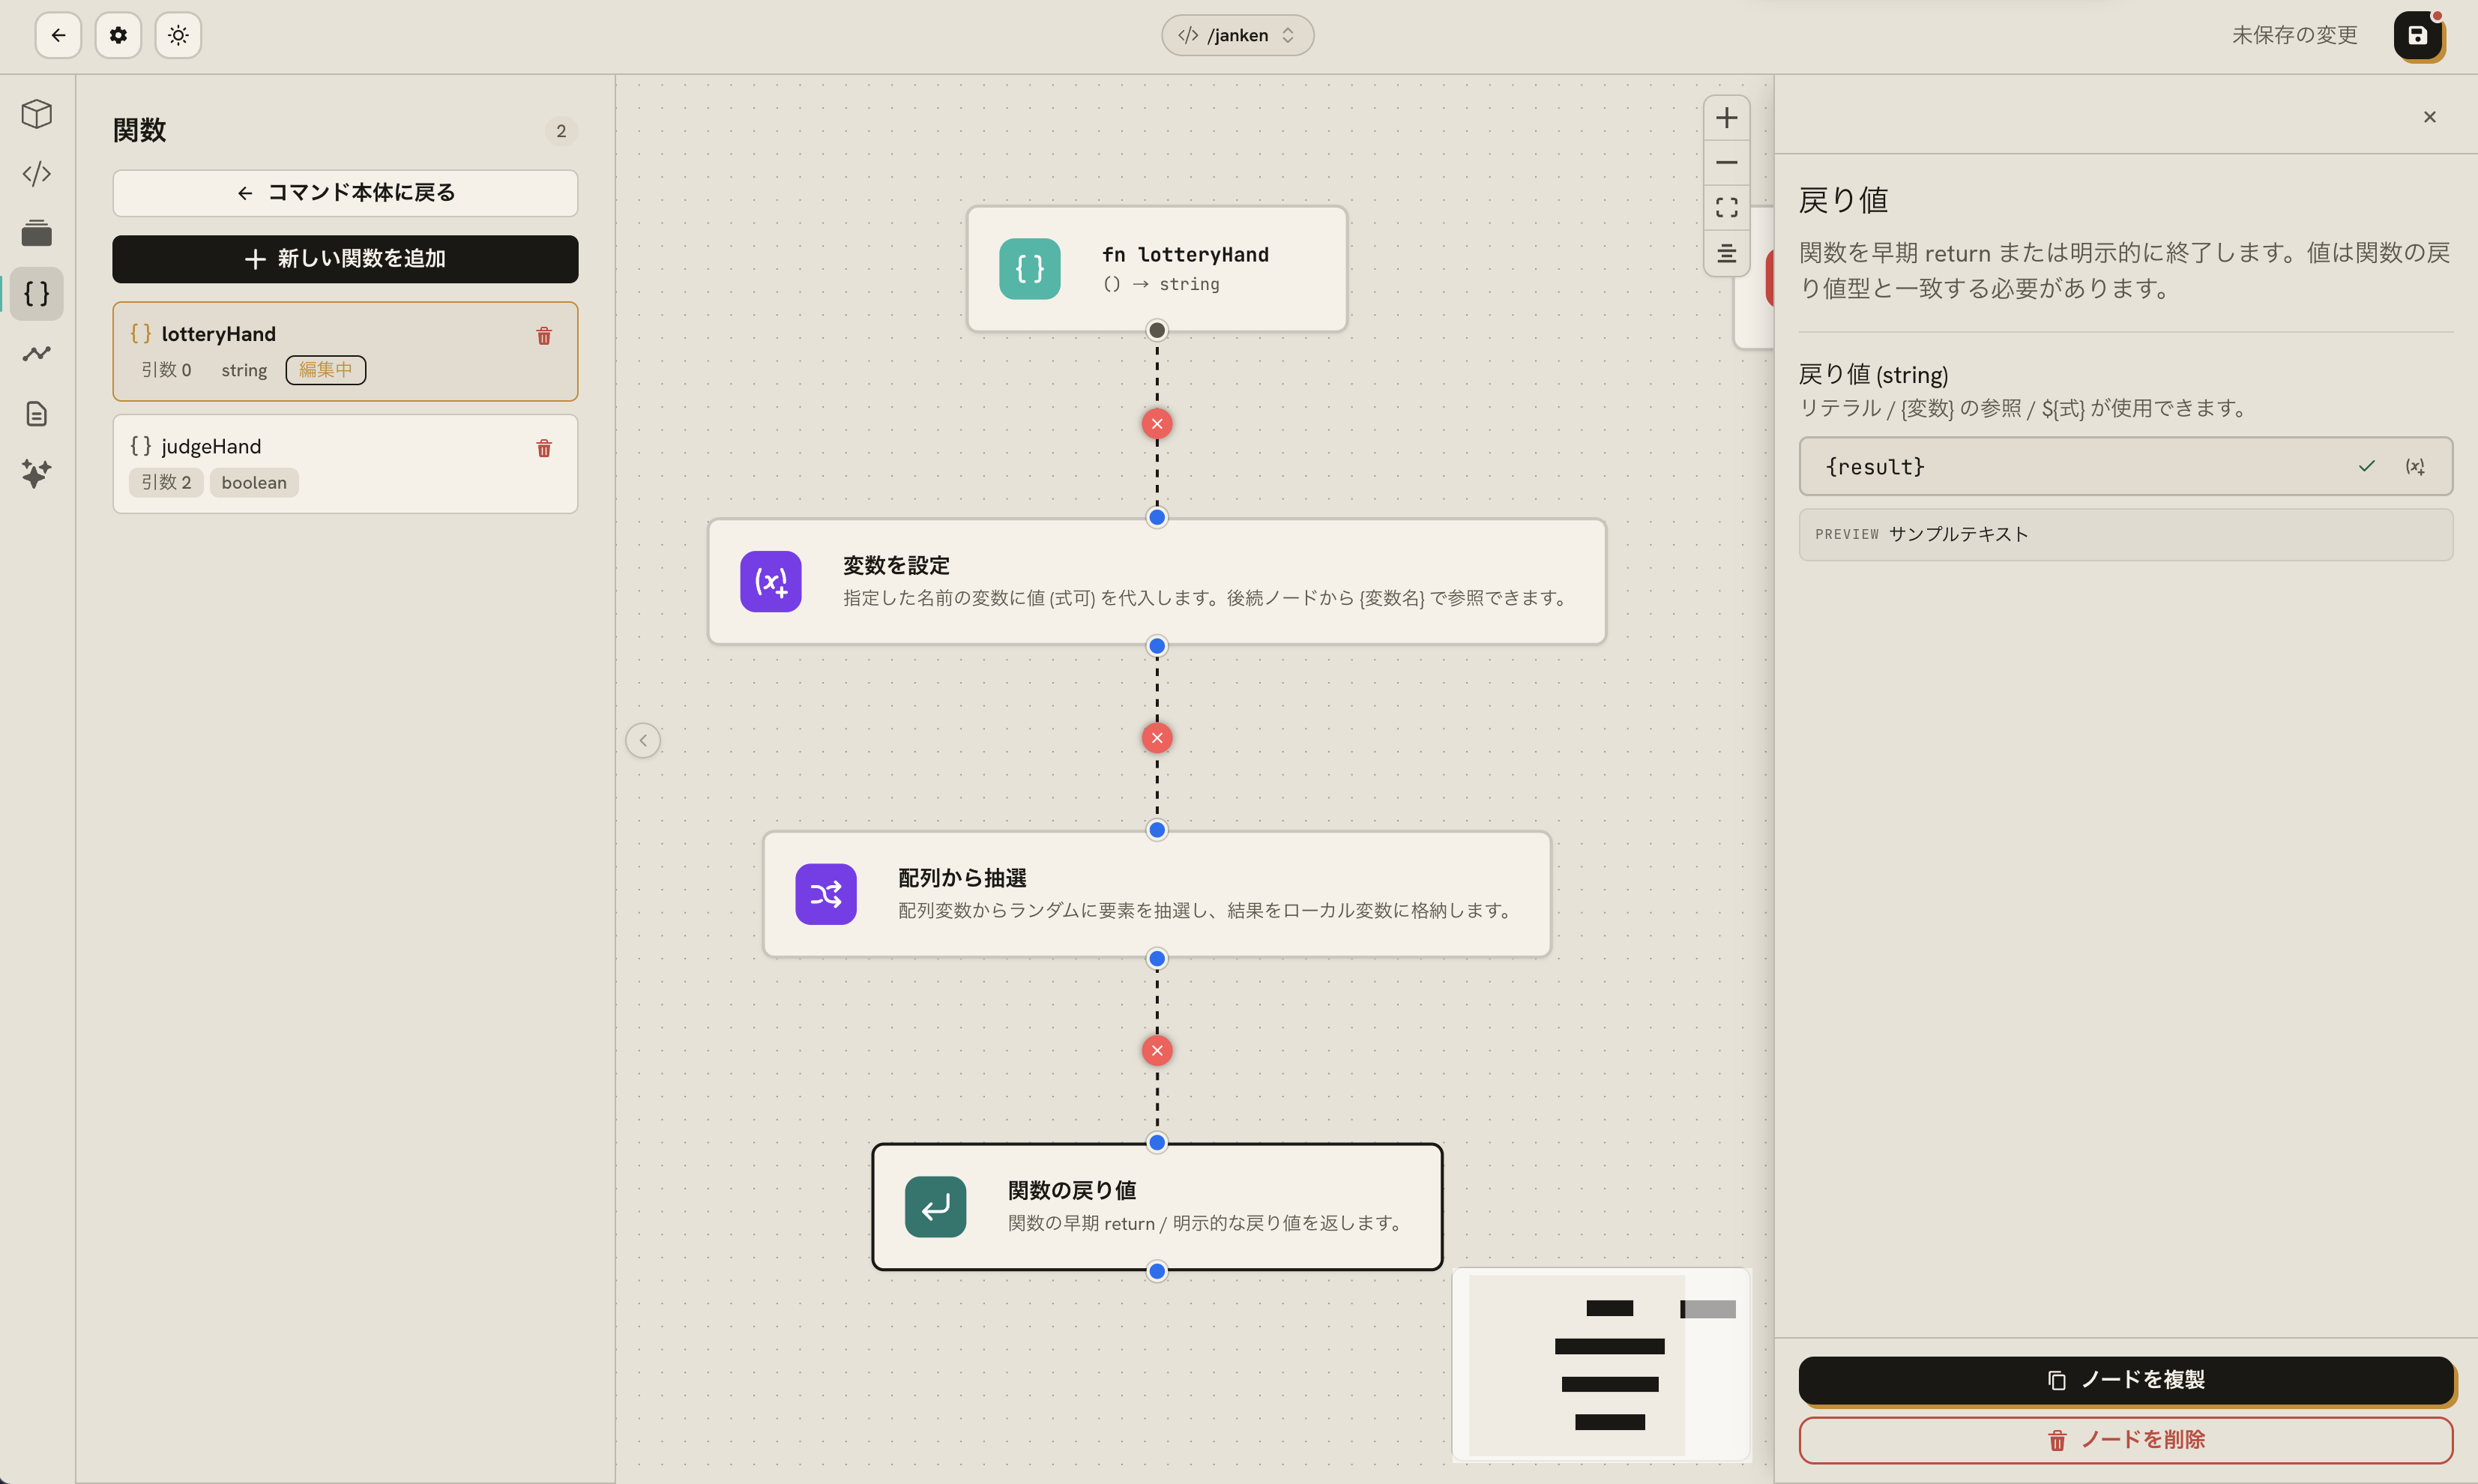Open settings gear in top bar
Image resolution: width=2478 pixels, height=1484 pixels.
(118, 36)
